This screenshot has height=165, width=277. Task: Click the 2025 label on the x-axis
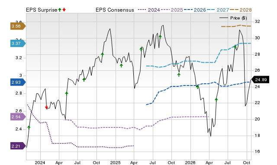[115, 162]
